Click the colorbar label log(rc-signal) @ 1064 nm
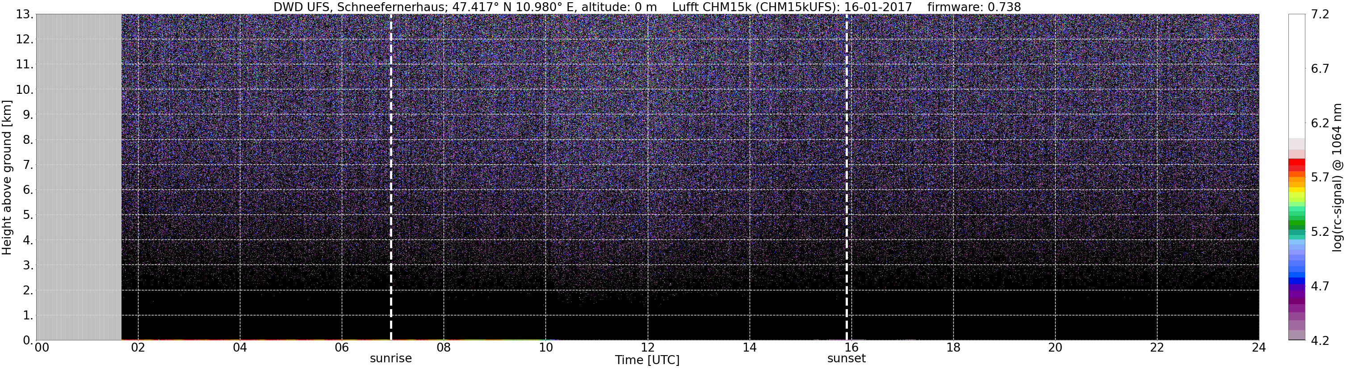Image resolution: width=1346 pixels, height=369 pixels. click(x=1338, y=177)
